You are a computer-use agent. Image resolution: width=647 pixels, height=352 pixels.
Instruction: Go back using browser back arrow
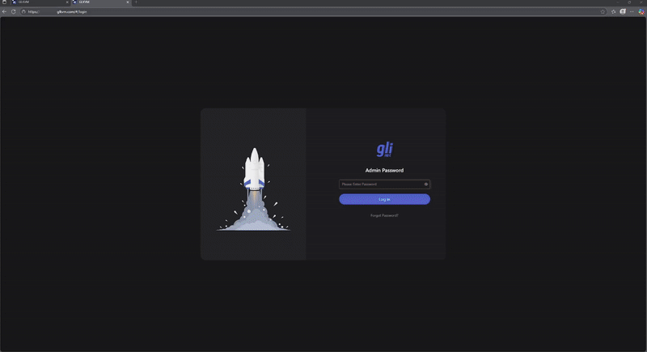coord(5,12)
